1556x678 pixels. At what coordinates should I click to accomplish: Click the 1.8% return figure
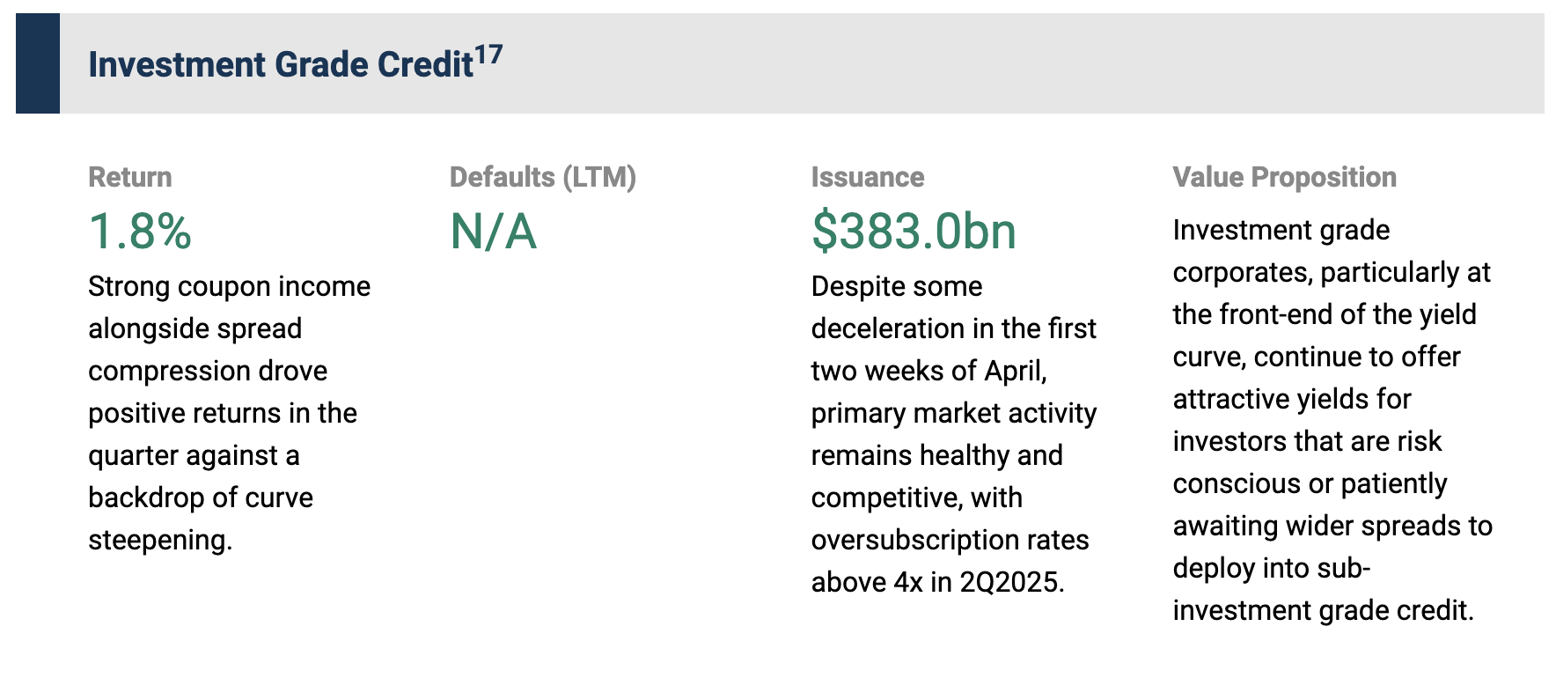pyautogui.click(x=140, y=232)
